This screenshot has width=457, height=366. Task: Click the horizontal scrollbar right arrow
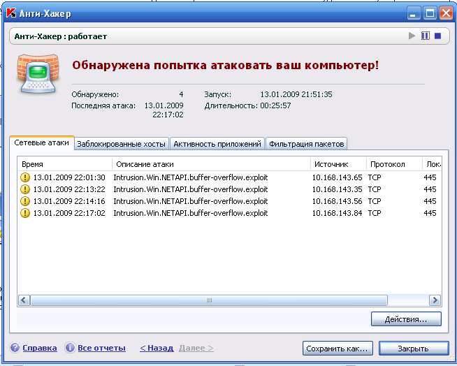435,300
